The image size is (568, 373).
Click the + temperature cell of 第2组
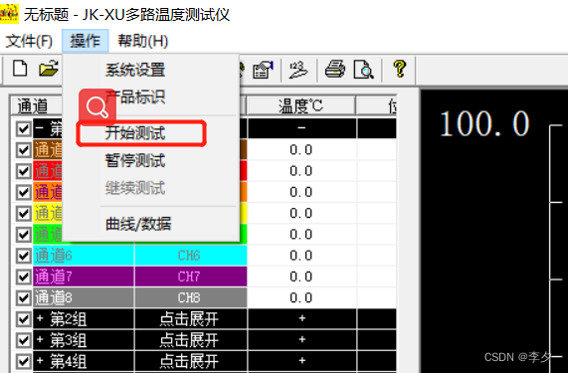click(302, 318)
